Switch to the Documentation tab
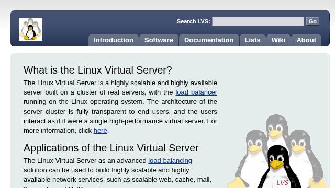Image resolution: width=335 pixels, height=188 pixels. [x=209, y=40]
